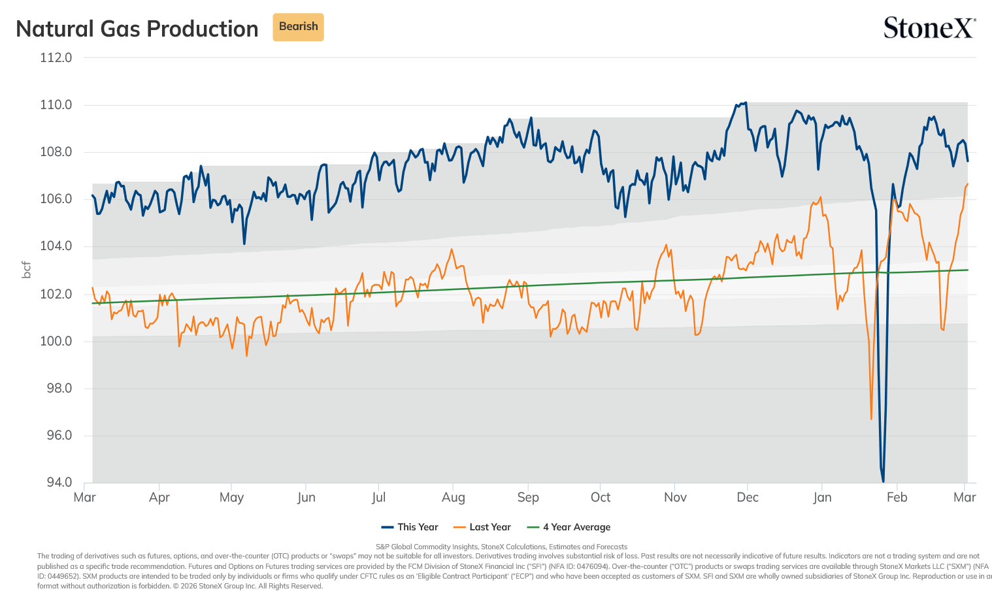992x595 pixels.
Task: Click the 106.0 y-axis value
Action: [56, 199]
